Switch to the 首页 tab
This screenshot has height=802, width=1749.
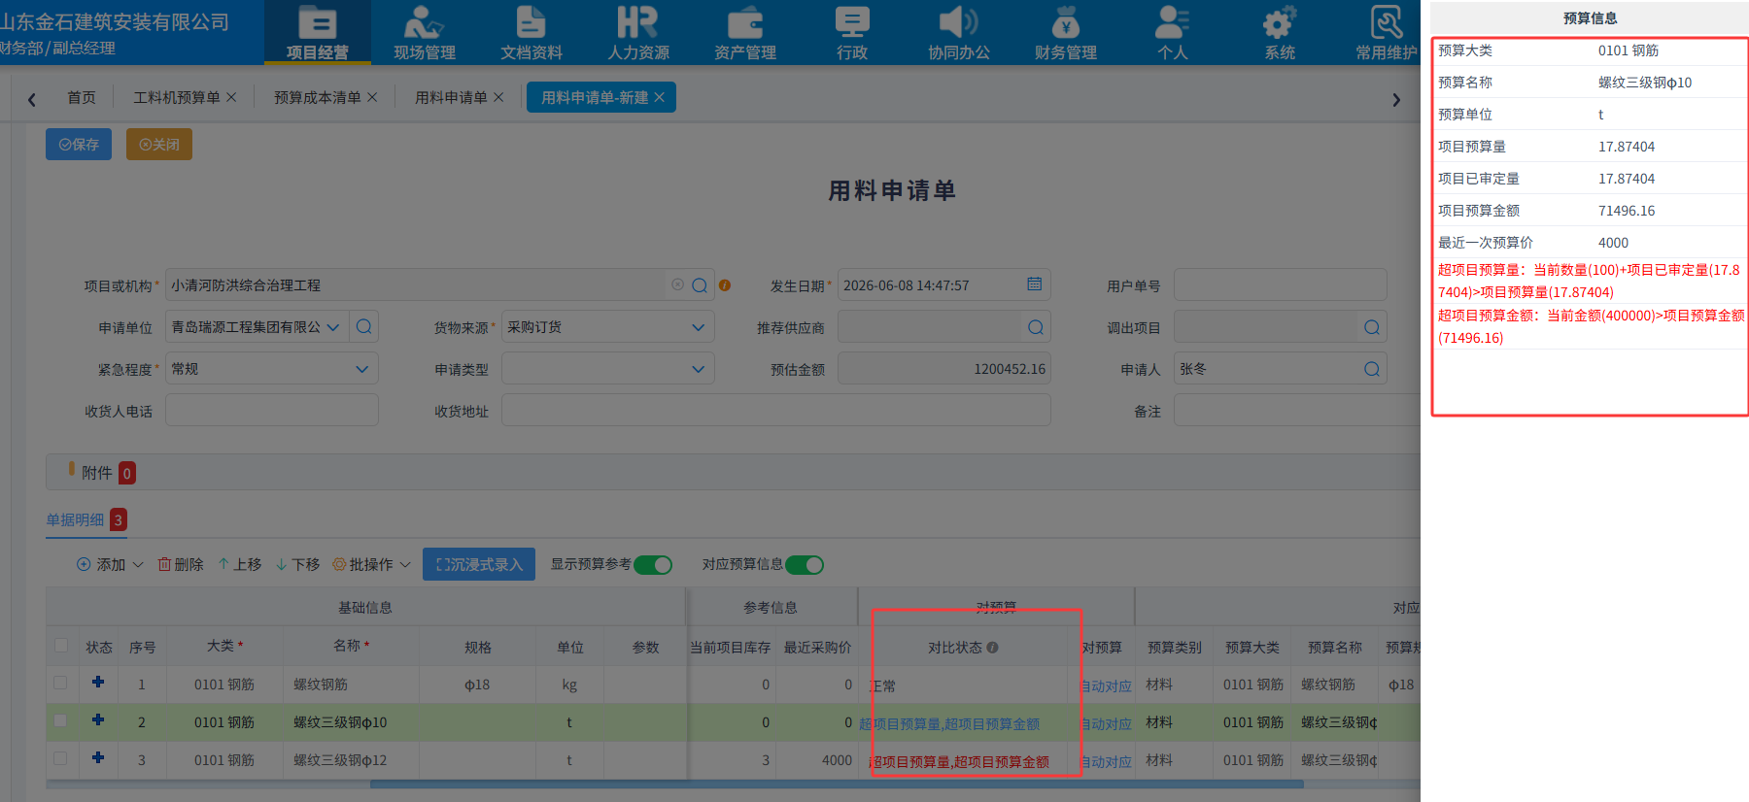(x=82, y=97)
